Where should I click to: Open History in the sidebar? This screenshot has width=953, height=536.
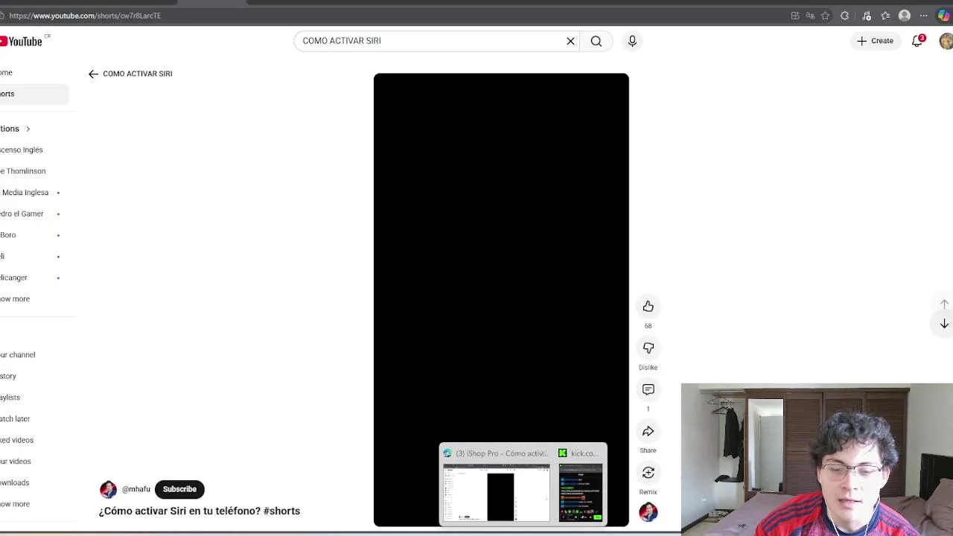click(x=8, y=376)
